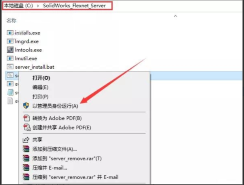Screen dimensions: 244x185
Task: Click the Adobe PDF icon beside 转换为 Adobe PDF
Action: point(26,118)
